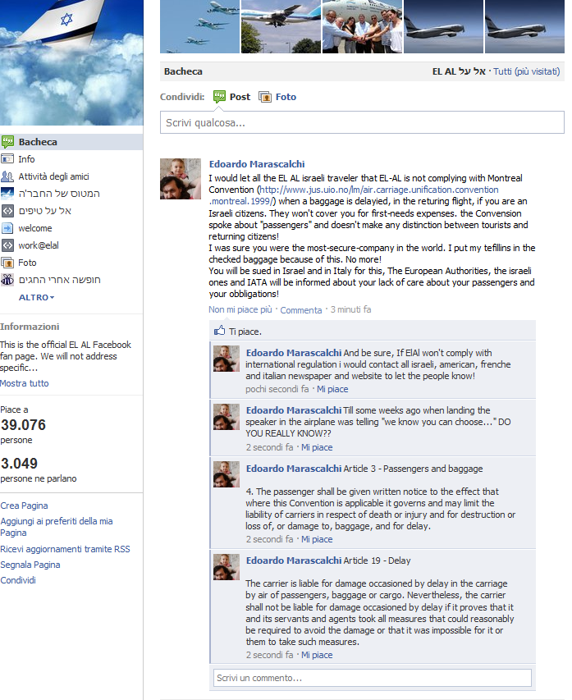572x700 pixels.
Task: Like the Article 3 Passengers and baggage comment
Action: [317, 539]
